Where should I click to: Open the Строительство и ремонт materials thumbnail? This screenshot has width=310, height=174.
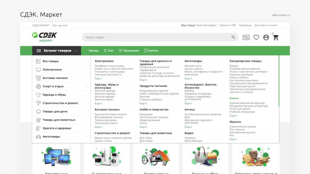click(x=256, y=159)
